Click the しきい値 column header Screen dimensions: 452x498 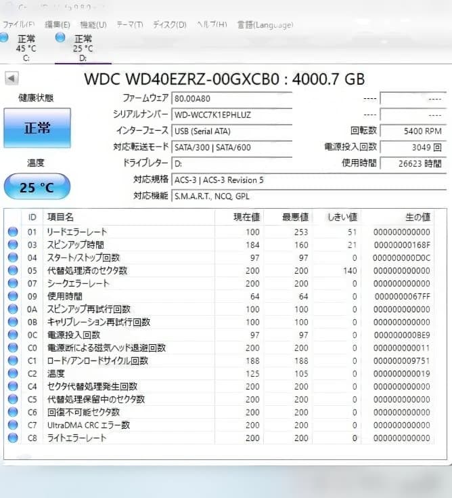point(337,217)
